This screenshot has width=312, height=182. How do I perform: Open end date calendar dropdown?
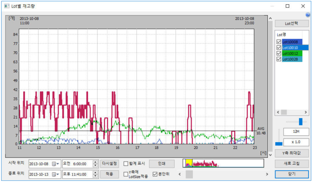click(56, 174)
